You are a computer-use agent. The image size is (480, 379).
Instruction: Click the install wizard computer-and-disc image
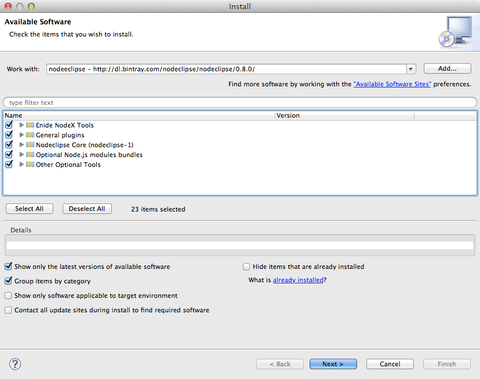(456, 32)
